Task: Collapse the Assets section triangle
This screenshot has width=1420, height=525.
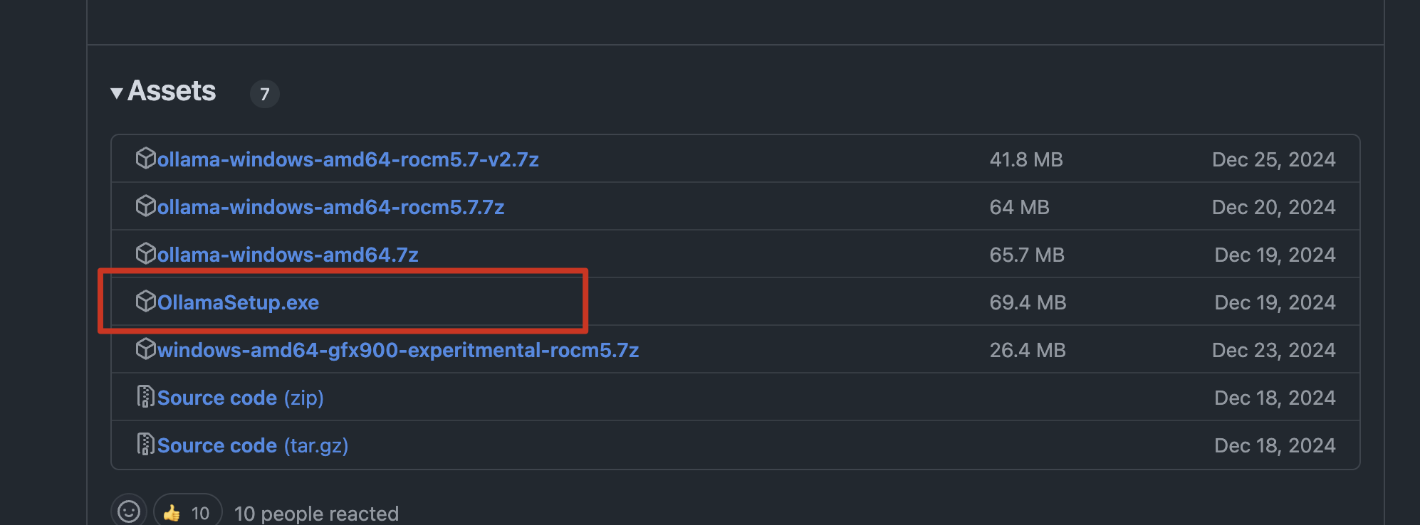Action: pyautogui.click(x=117, y=93)
